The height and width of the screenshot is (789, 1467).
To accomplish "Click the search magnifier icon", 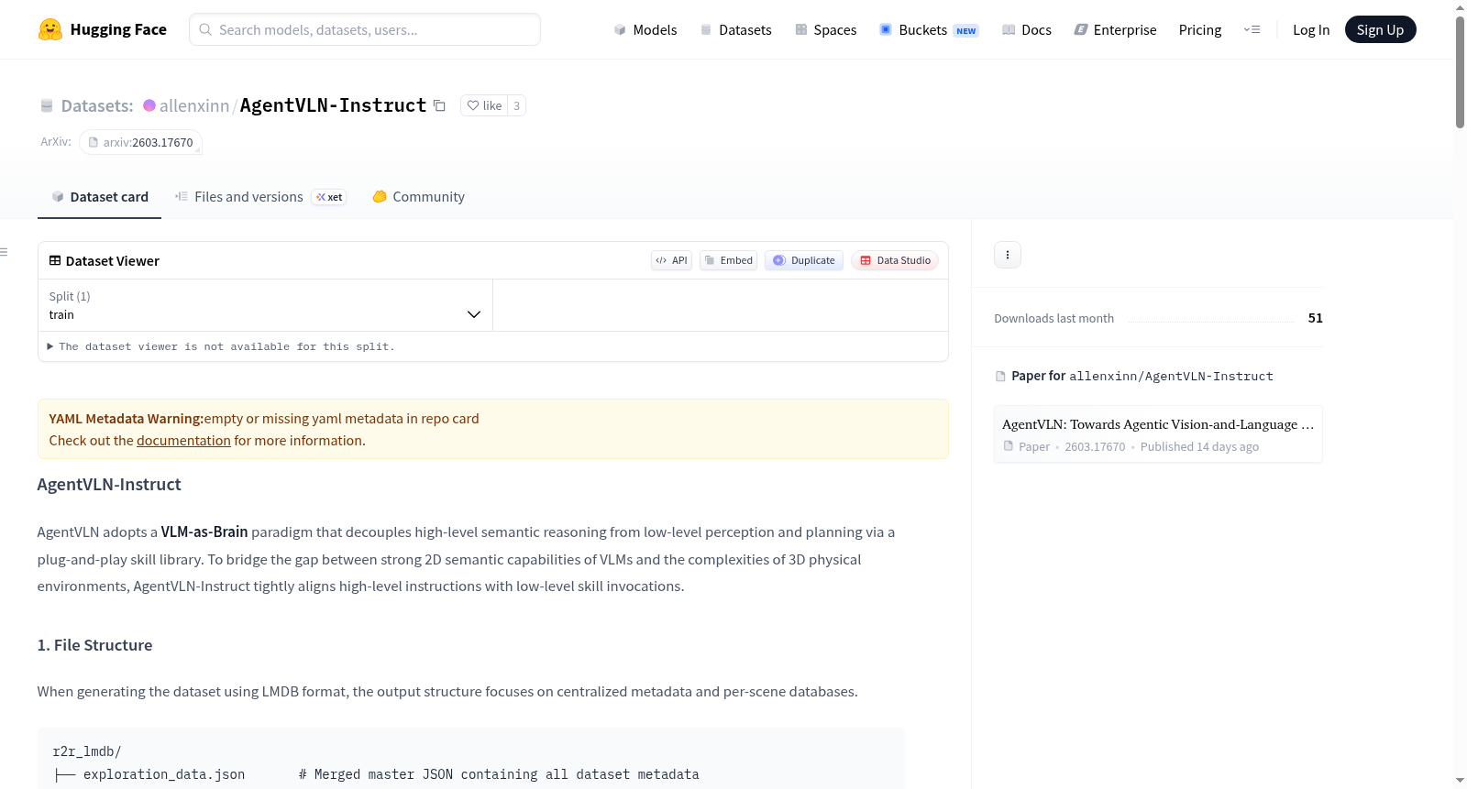I will (x=205, y=29).
